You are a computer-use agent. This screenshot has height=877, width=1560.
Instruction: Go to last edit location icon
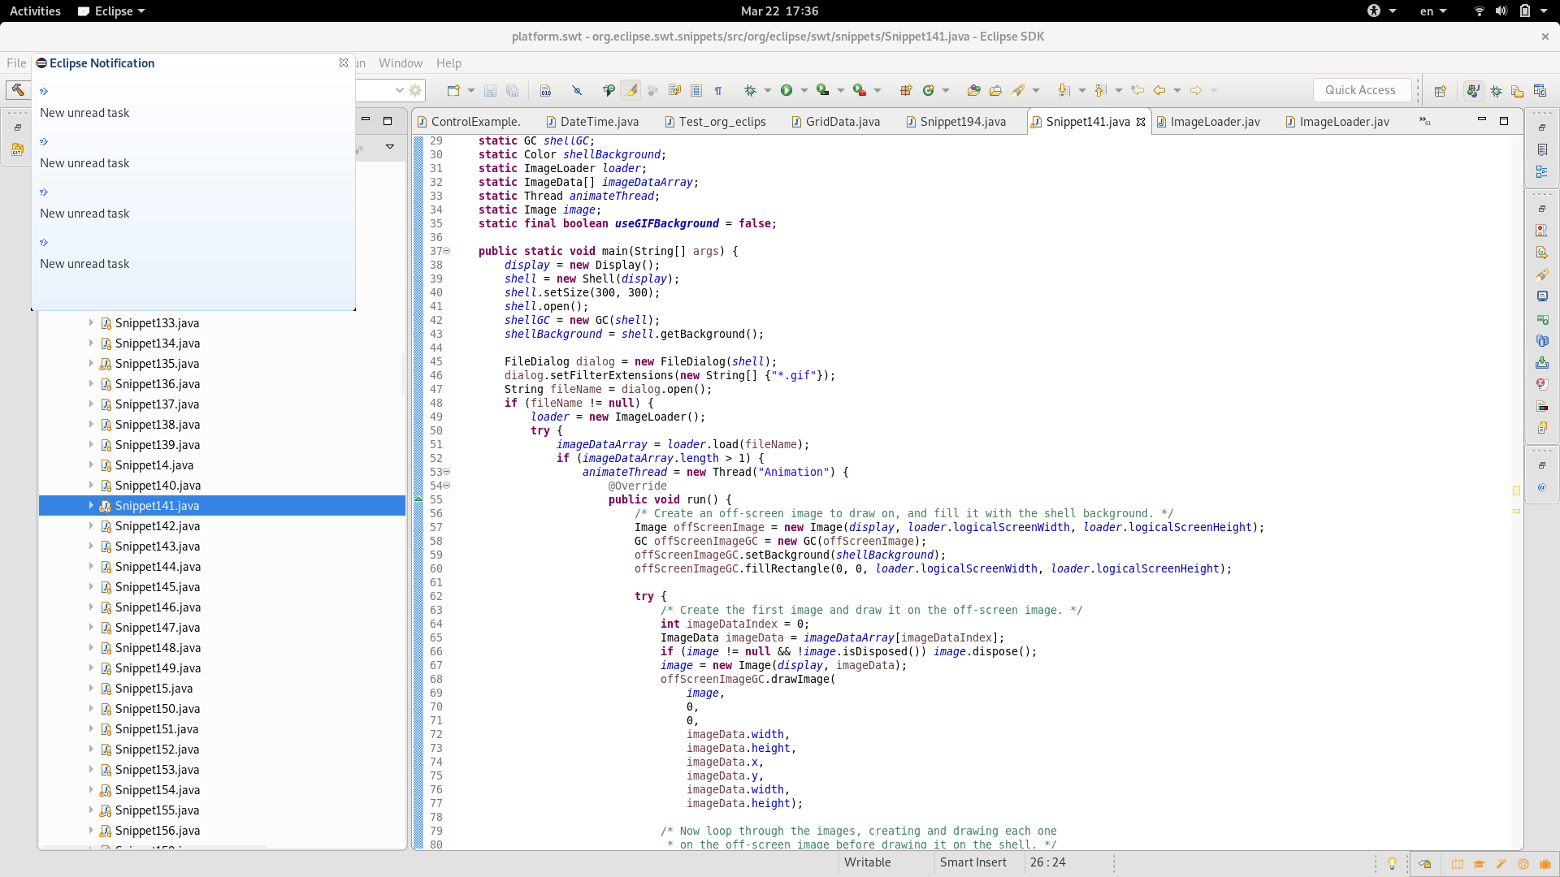(1137, 90)
